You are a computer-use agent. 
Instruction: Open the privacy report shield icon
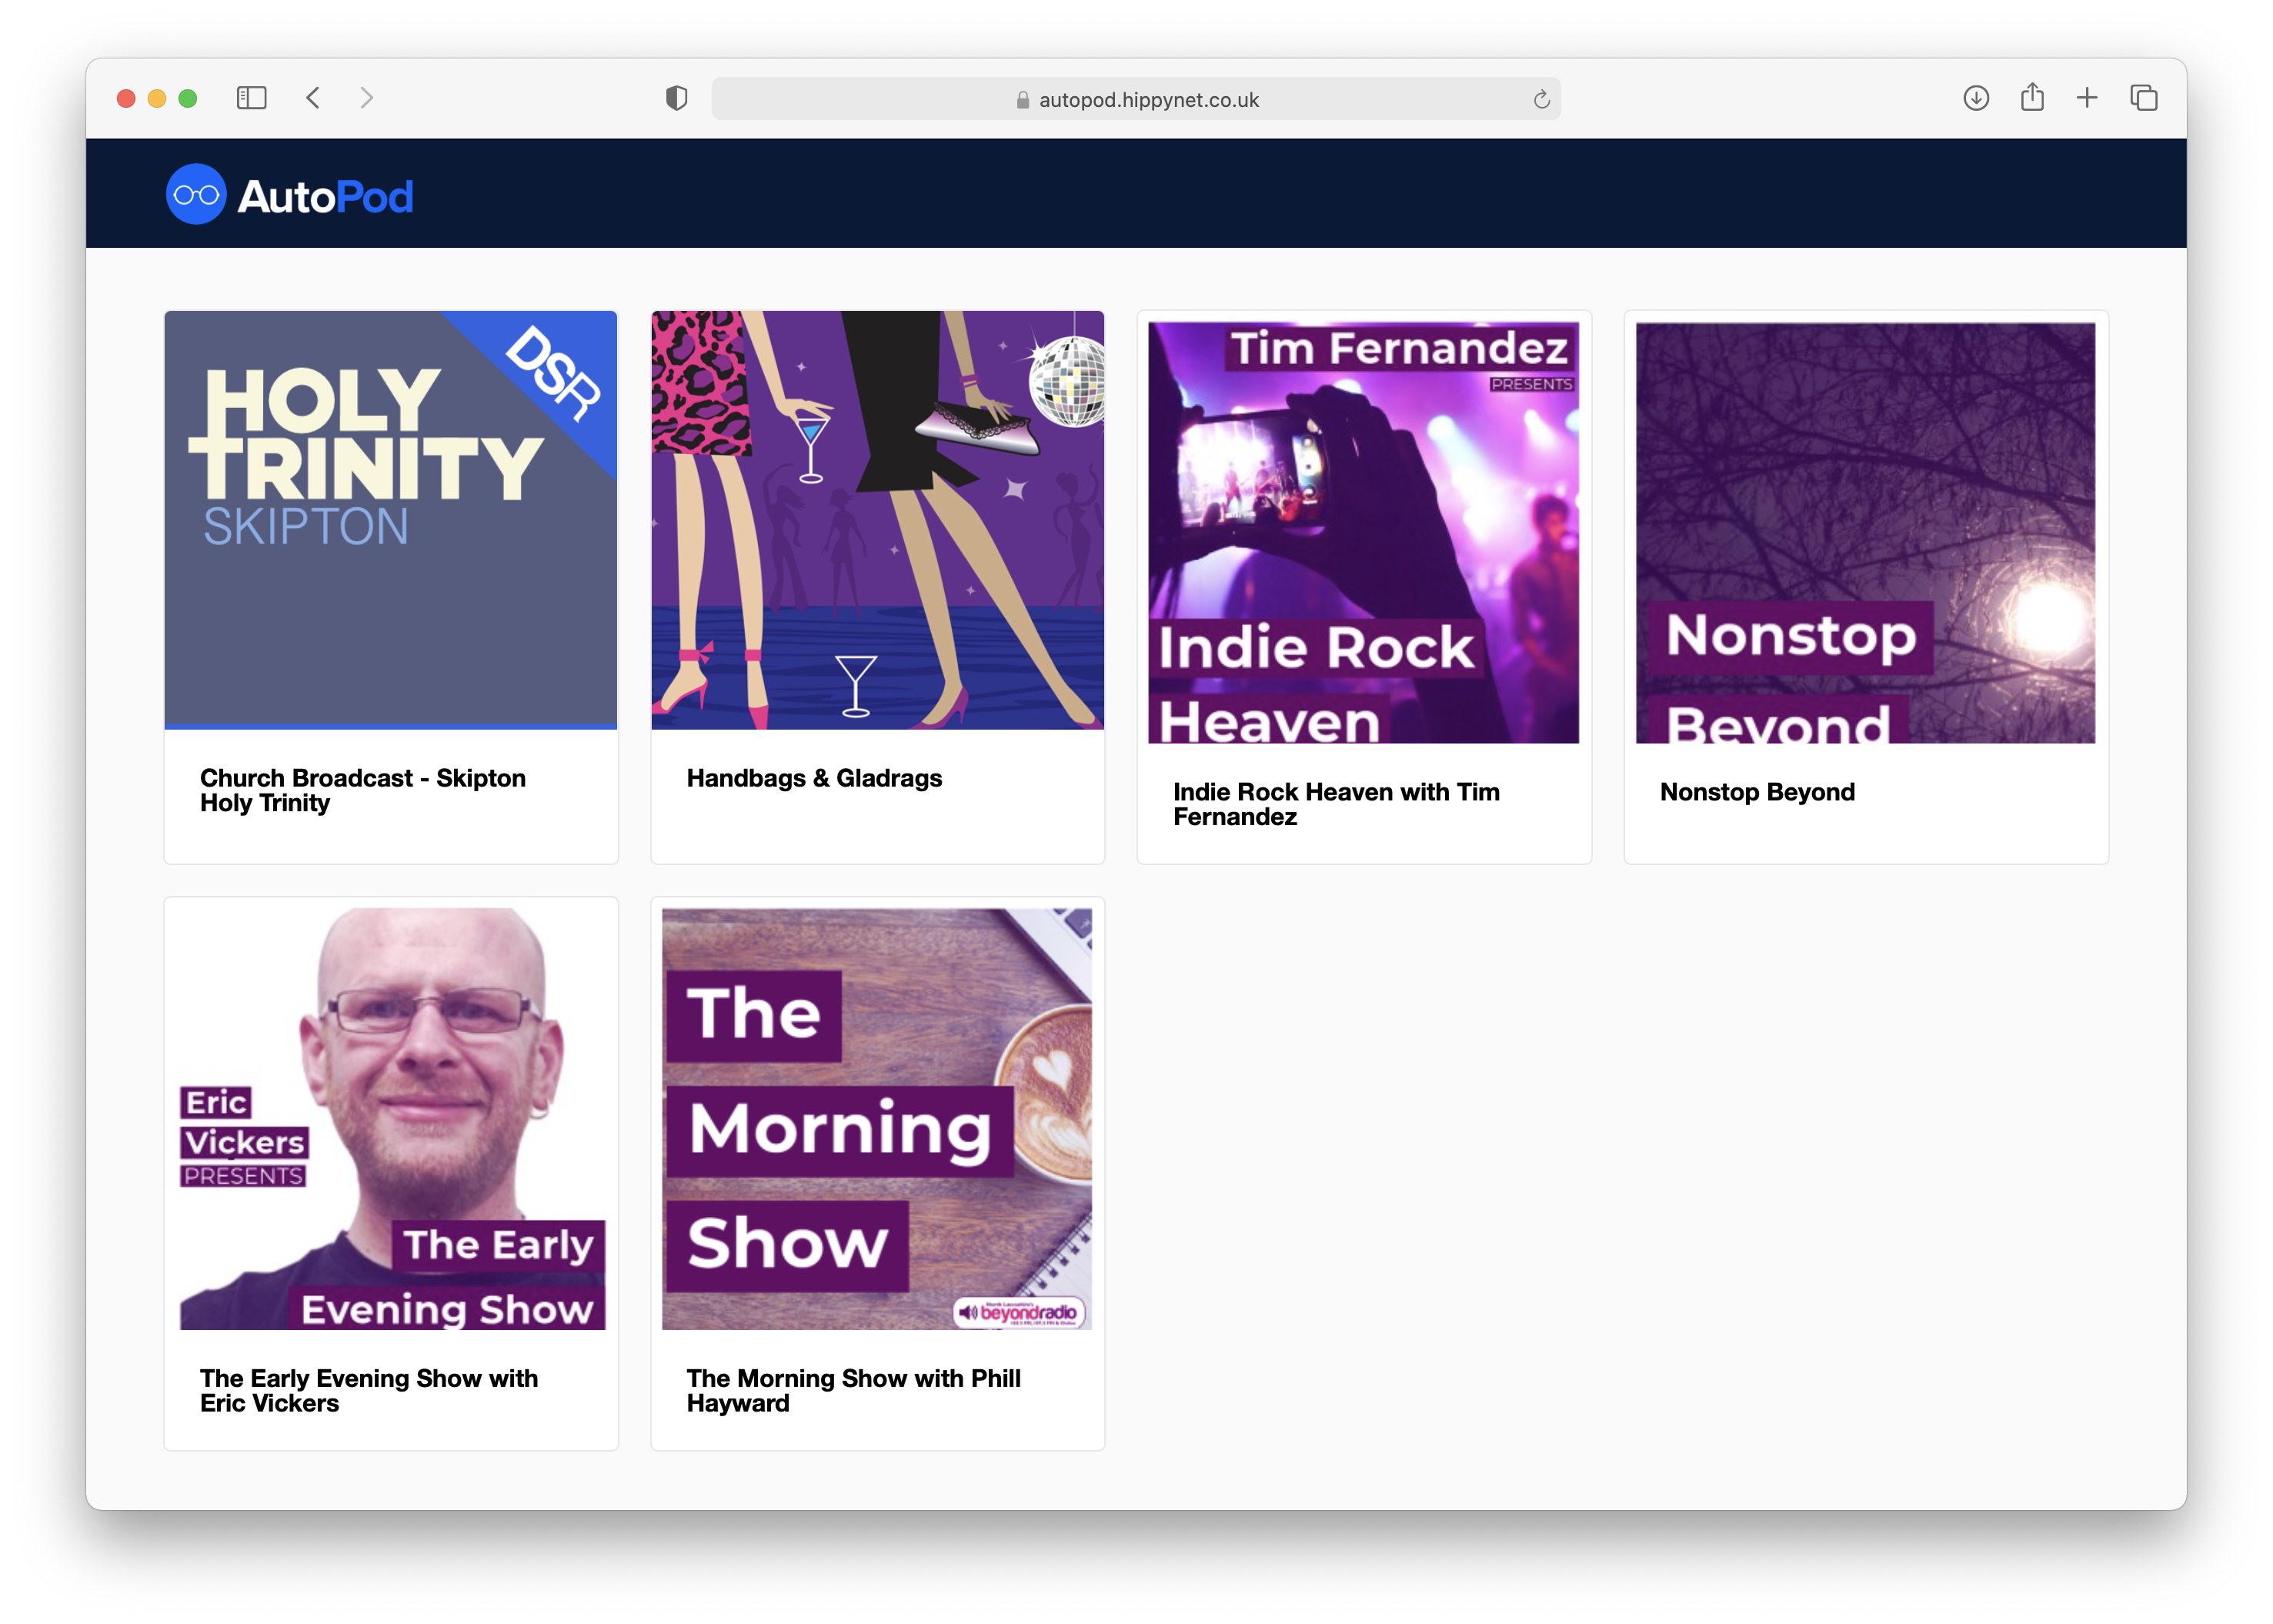tap(676, 98)
